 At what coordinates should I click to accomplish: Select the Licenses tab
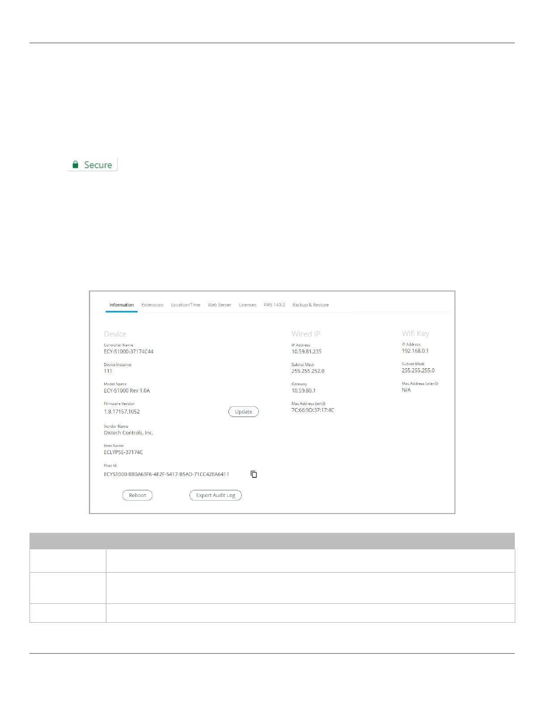248,305
